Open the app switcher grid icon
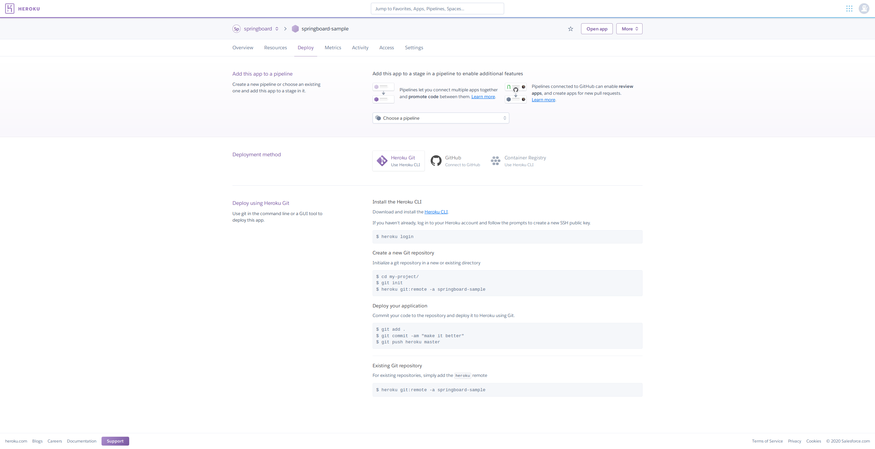Screen dimensions: 875x449 click(849, 9)
